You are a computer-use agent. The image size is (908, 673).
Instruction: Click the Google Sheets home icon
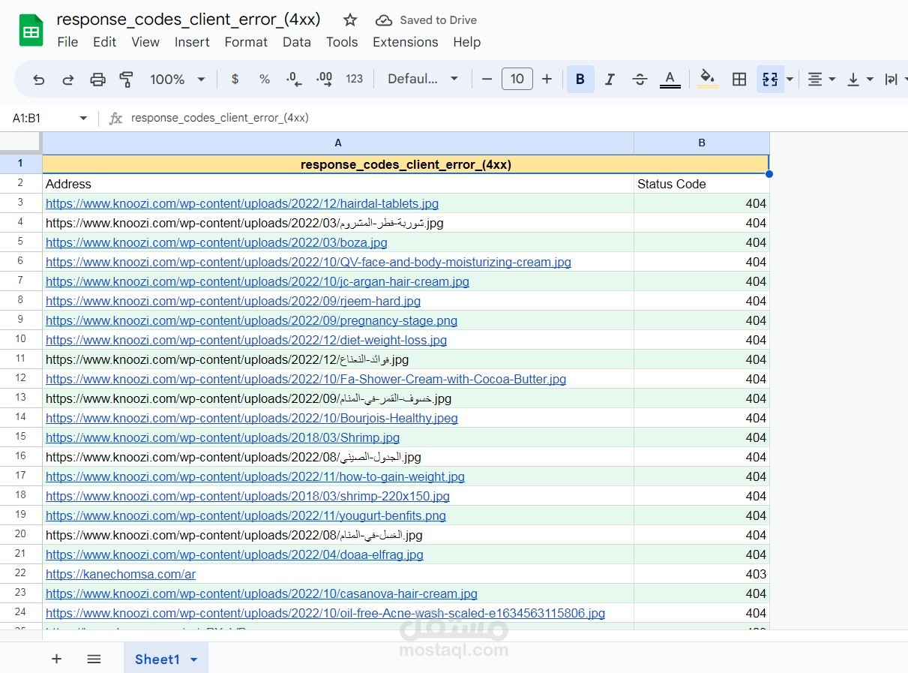(31, 31)
